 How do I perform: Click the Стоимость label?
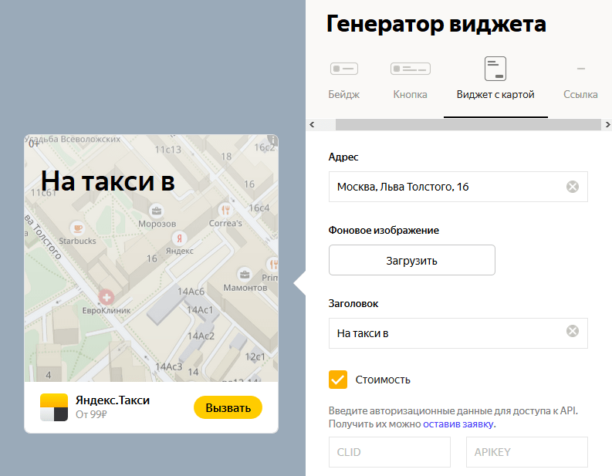(383, 380)
